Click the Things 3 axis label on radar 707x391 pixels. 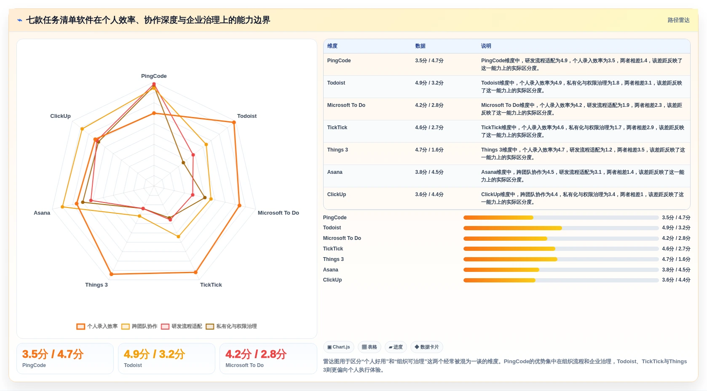96,285
